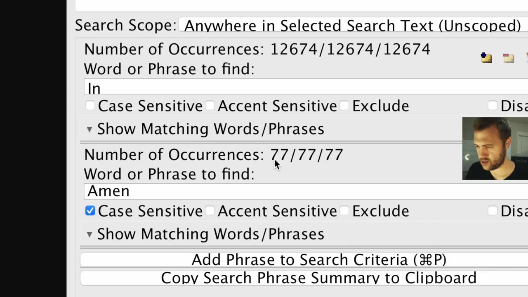The height and width of the screenshot is (297, 528).
Task: Click the webcam video thumbnail
Action: click(x=495, y=148)
